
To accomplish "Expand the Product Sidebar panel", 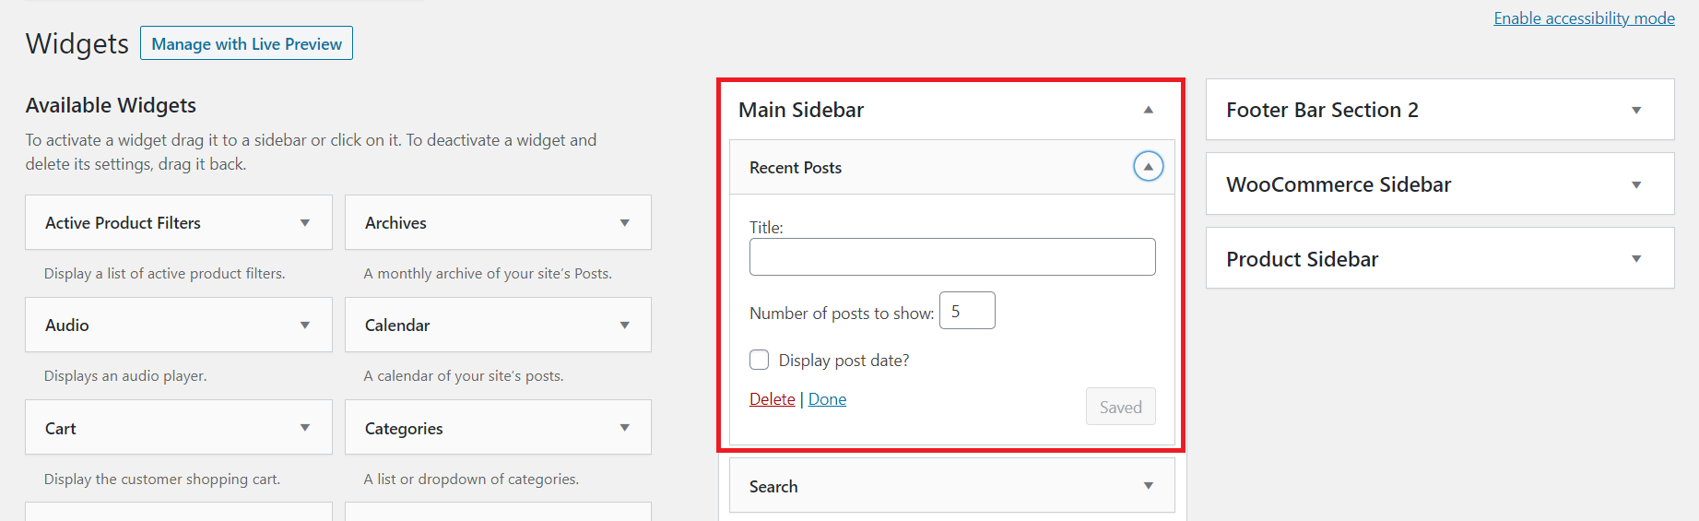I will pos(1636,259).
